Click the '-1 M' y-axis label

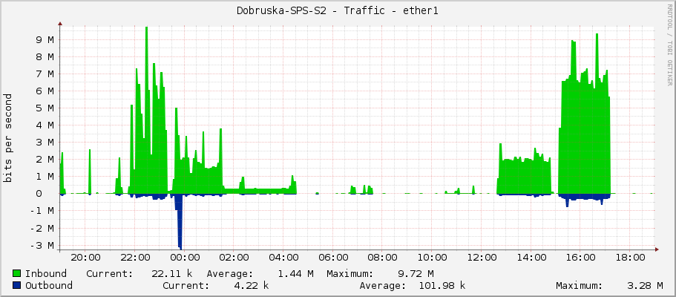[x=42, y=211]
